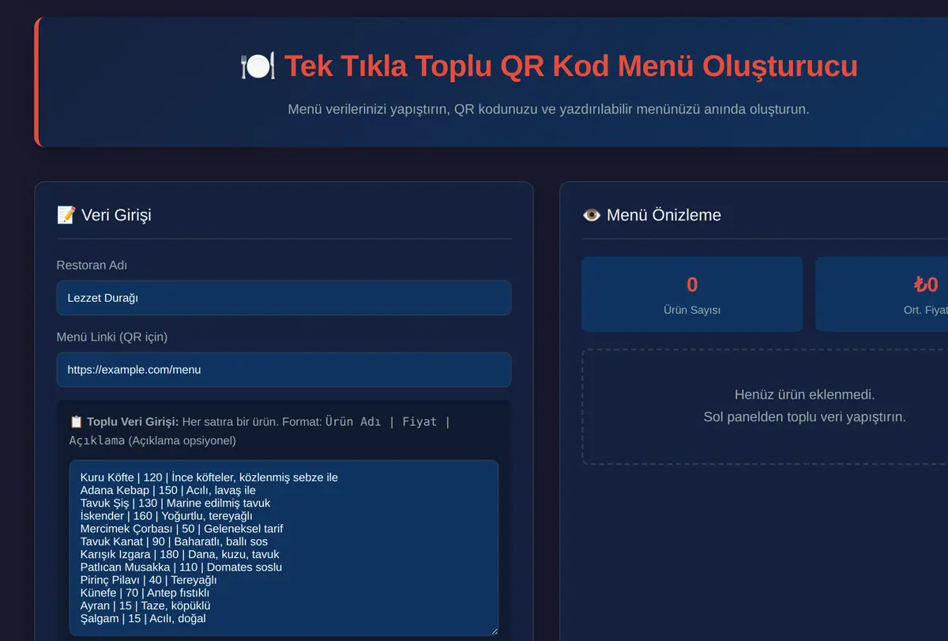This screenshot has width=948, height=641.
Task: Click the Menü Linki URL input field
Action: [x=284, y=369]
